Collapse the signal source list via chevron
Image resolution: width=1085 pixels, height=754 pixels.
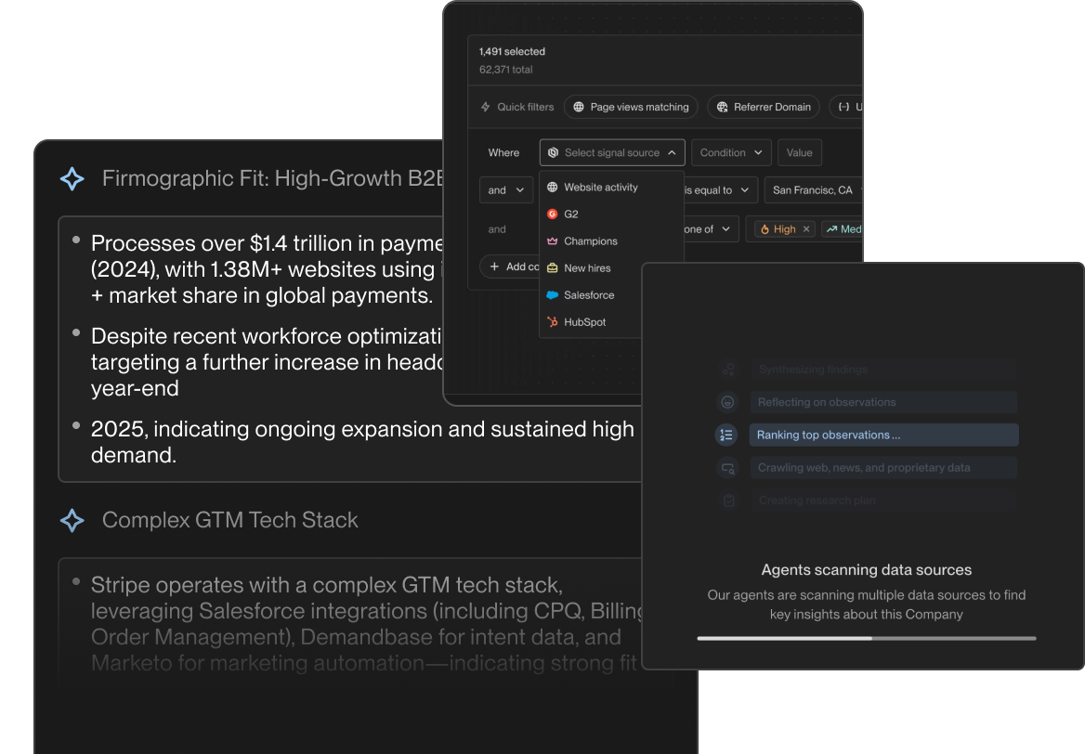672,152
